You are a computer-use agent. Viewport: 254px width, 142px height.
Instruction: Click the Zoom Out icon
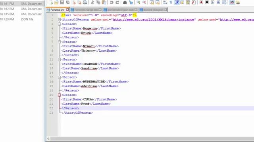point(144,2)
